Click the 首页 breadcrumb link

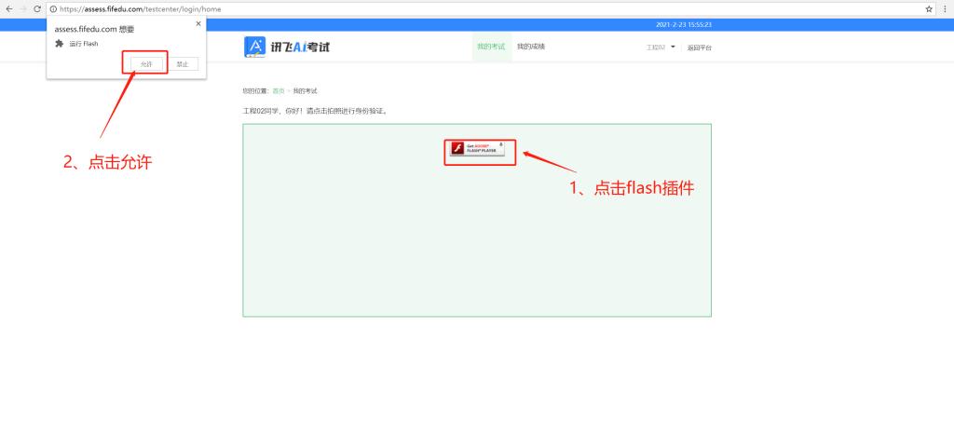tap(278, 90)
